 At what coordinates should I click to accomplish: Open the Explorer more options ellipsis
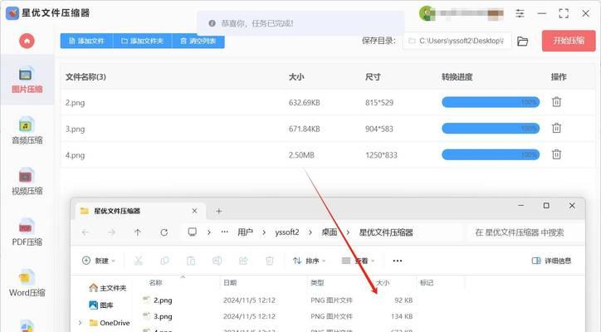tap(398, 261)
